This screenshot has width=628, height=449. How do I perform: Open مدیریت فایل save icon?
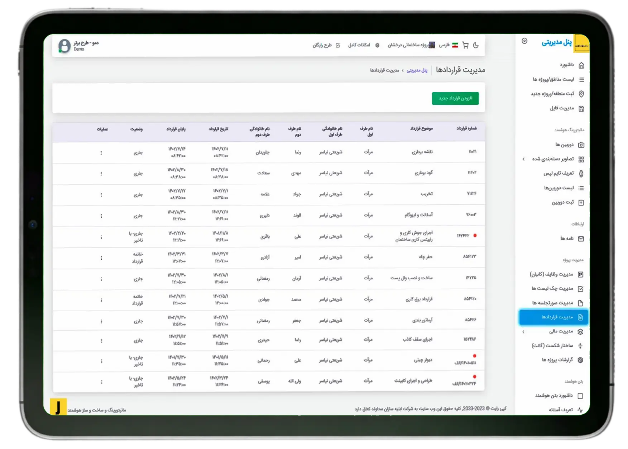(x=581, y=108)
